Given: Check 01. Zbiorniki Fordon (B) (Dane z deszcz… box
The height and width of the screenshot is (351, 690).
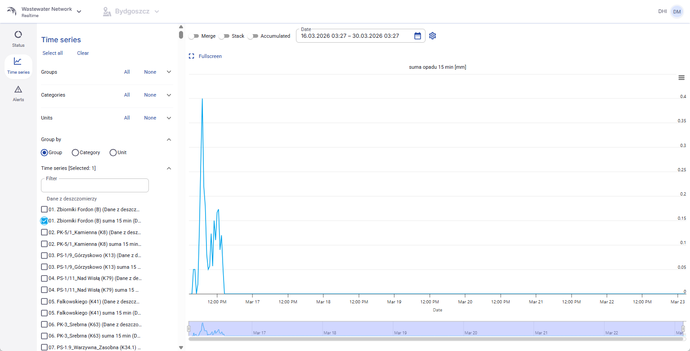Looking at the screenshot, I should click(x=44, y=209).
